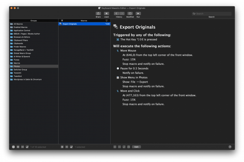244x162 pixels.
Task: Click the Groups column header
Action: tap(34, 21)
